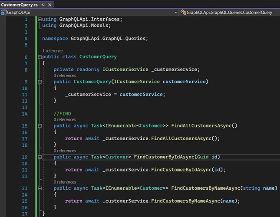Open "0 references" CodeLens above the constructor
This screenshot has height=217, width=280.
click(65, 76)
